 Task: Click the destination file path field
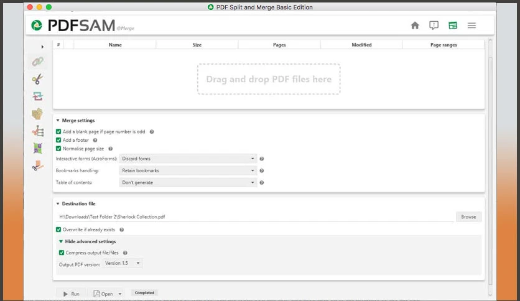click(x=254, y=217)
